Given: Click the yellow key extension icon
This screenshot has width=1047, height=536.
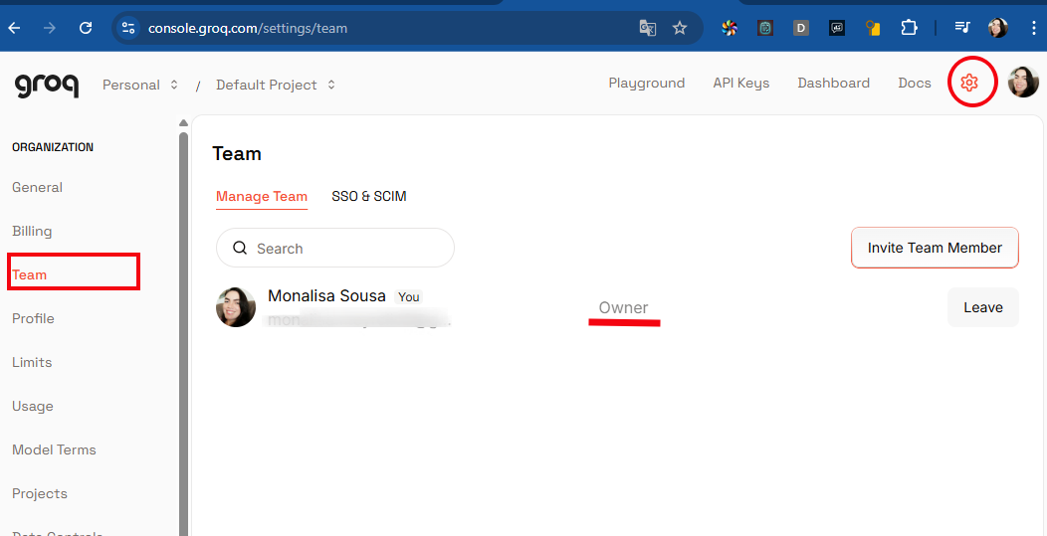Looking at the screenshot, I should 873,28.
